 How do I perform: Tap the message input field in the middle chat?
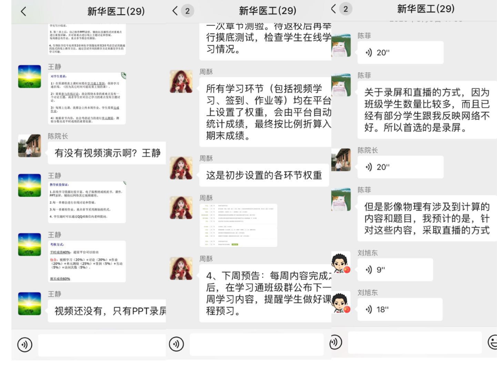point(256,345)
